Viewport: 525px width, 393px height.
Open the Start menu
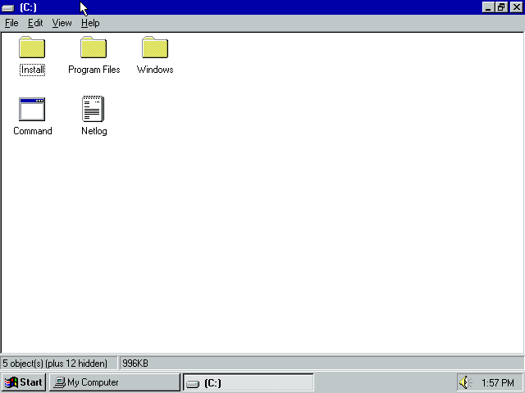tap(24, 382)
